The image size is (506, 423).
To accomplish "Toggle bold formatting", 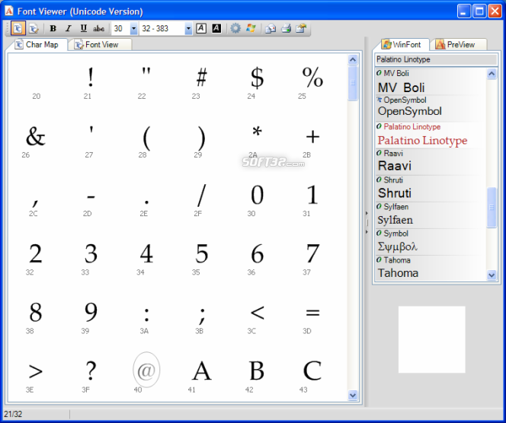I will click(53, 28).
